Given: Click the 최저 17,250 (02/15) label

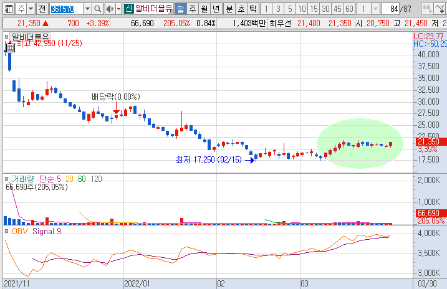Looking at the screenshot, I should point(209,159).
